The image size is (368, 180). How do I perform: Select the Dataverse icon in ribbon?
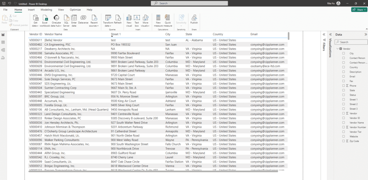point(83,18)
